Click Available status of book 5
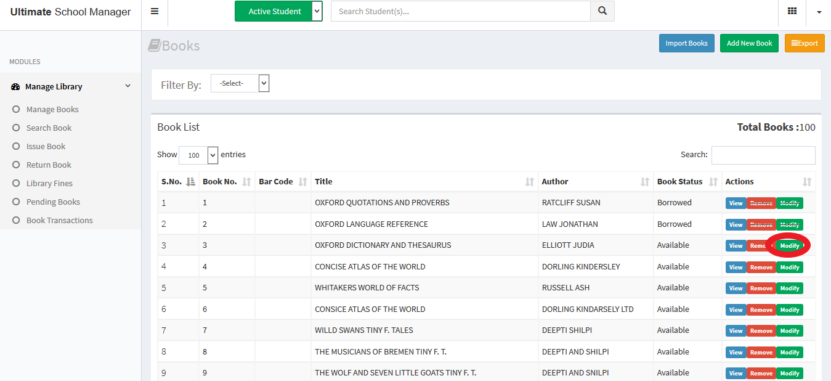This screenshot has width=831, height=381. tap(673, 287)
